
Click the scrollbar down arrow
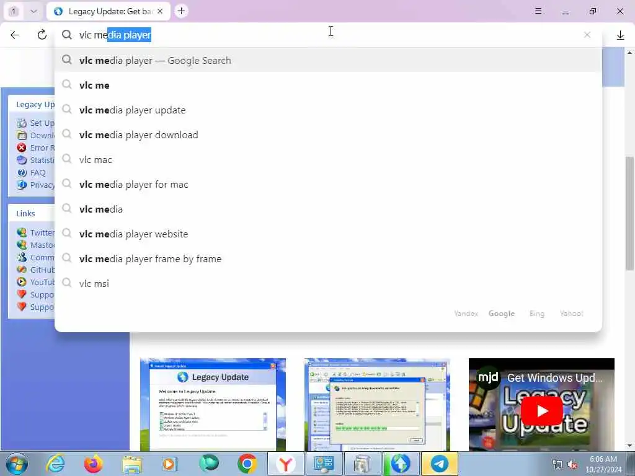[629, 446]
